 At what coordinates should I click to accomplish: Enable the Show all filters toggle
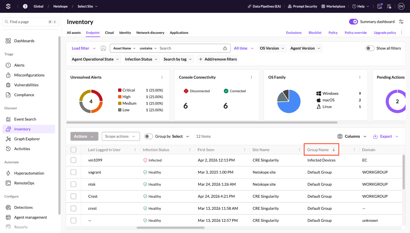(x=370, y=48)
